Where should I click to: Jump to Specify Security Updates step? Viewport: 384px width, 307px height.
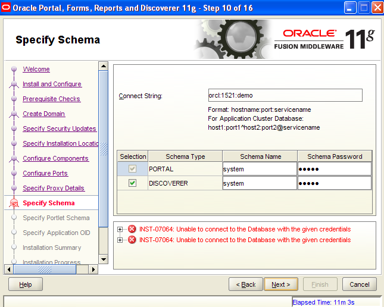[x=60, y=129]
